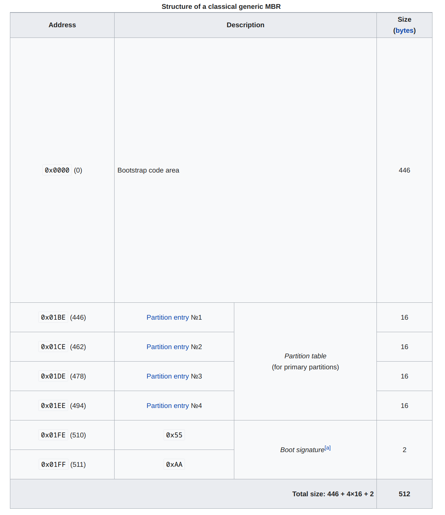Open footnote [a] next to Boot signature
This screenshot has height=515, width=445.
[327, 448]
